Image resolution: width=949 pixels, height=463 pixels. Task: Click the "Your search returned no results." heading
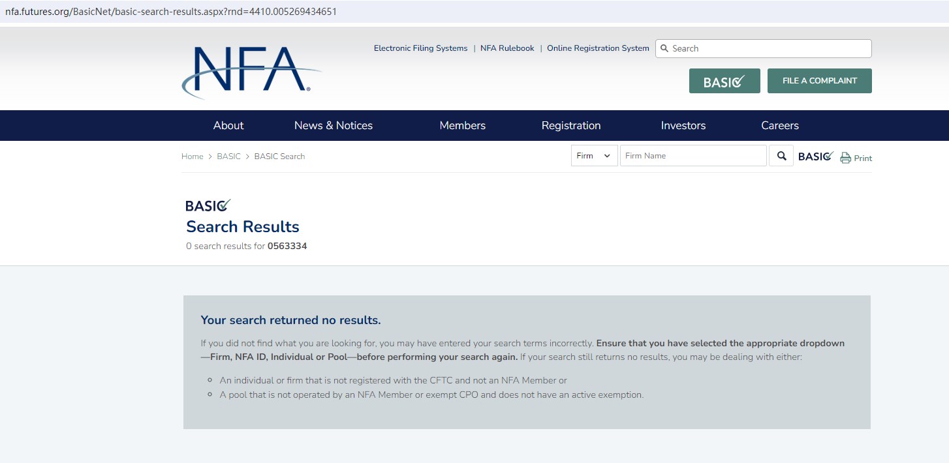click(x=290, y=320)
